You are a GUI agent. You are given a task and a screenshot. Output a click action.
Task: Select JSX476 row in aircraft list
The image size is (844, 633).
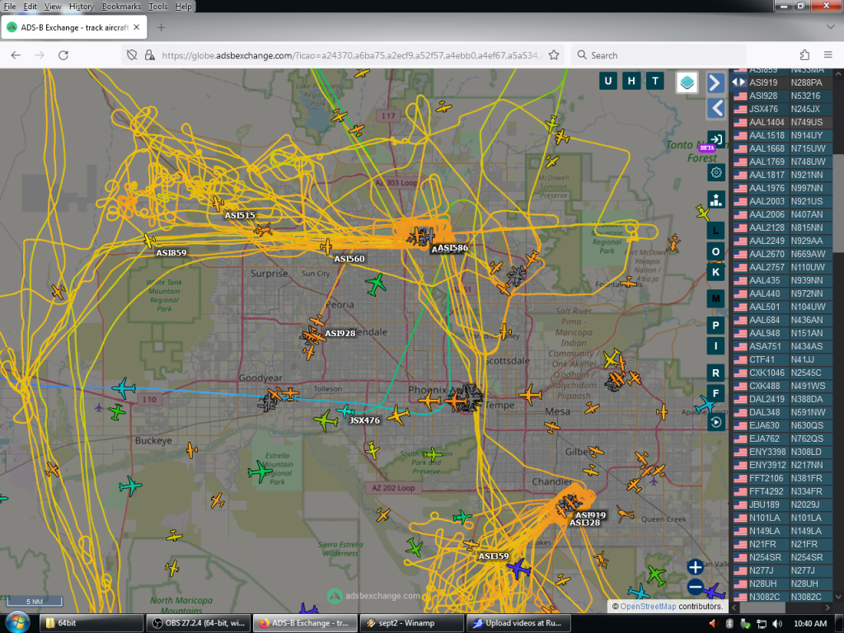(x=781, y=109)
